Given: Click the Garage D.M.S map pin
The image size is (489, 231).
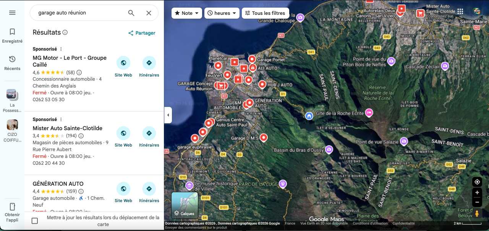Looking at the screenshot, I should click(x=263, y=138).
